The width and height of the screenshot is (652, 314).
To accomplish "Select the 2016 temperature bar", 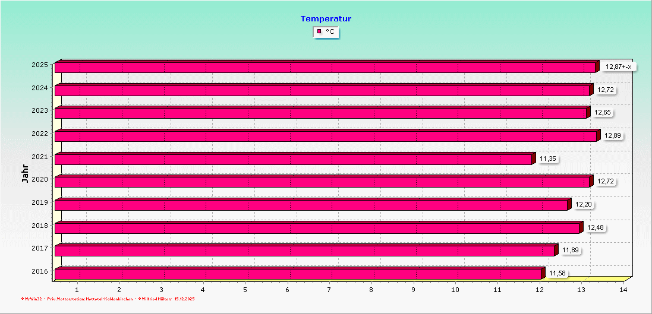I will point(298,274).
